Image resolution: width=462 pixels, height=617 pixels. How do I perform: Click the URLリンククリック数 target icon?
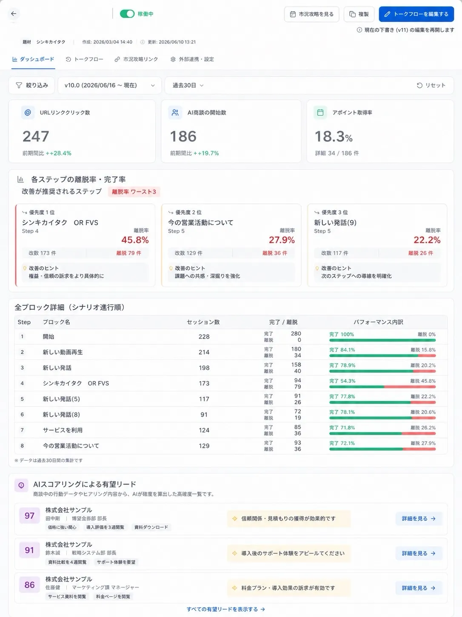28,112
